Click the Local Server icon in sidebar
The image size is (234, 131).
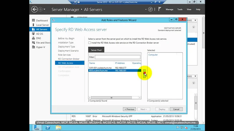point(33,25)
